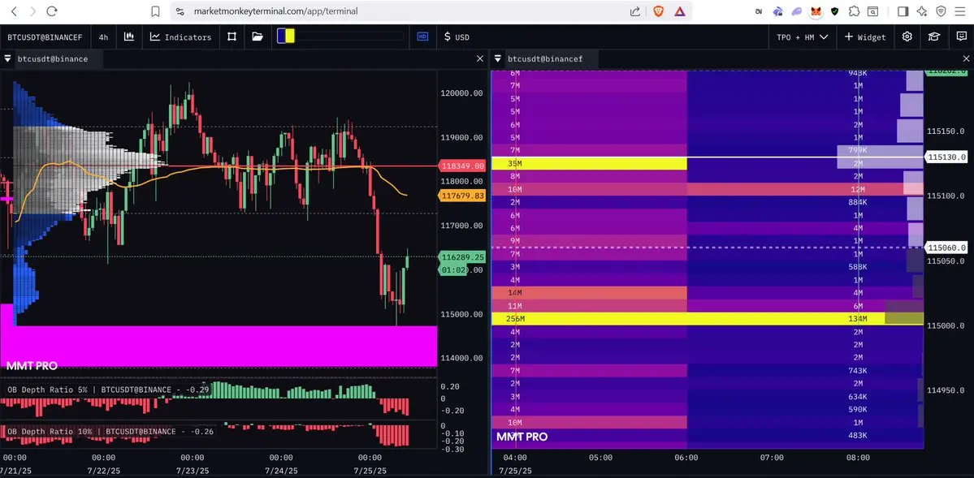View site information icon in address bar
The height and width of the screenshot is (478, 974).
click(x=180, y=11)
